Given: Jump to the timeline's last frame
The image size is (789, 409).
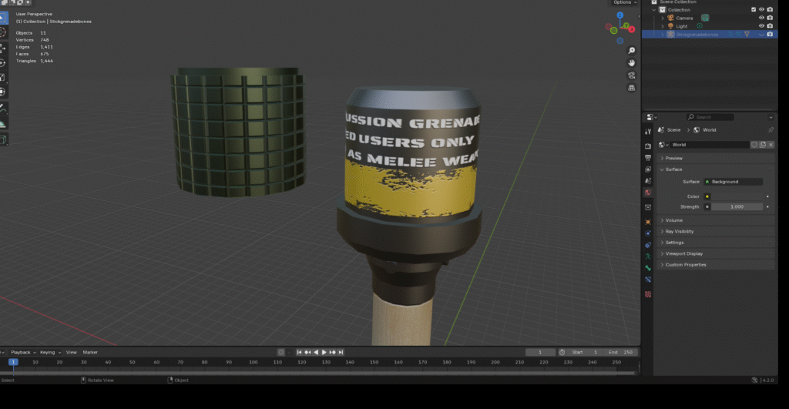Looking at the screenshot, I should (x=341, y=352).
